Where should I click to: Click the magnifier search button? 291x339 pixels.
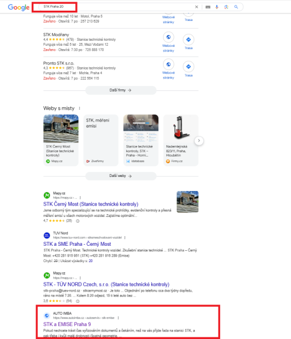236,7
